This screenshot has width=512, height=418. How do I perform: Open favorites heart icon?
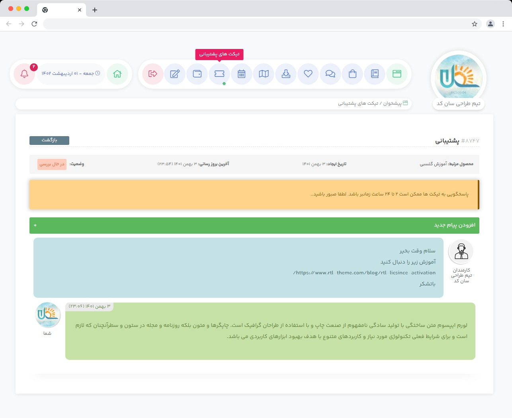coord(308,74)
